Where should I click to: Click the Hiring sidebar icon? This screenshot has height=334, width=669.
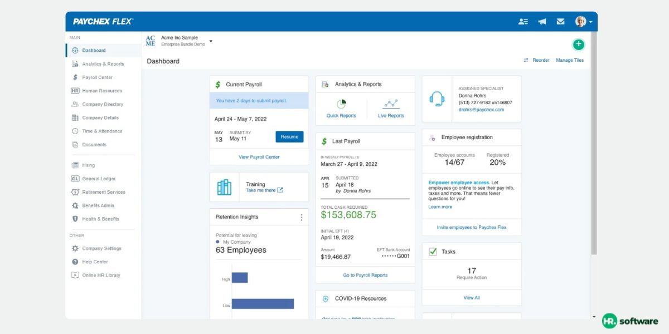click(x=75, y=165)
